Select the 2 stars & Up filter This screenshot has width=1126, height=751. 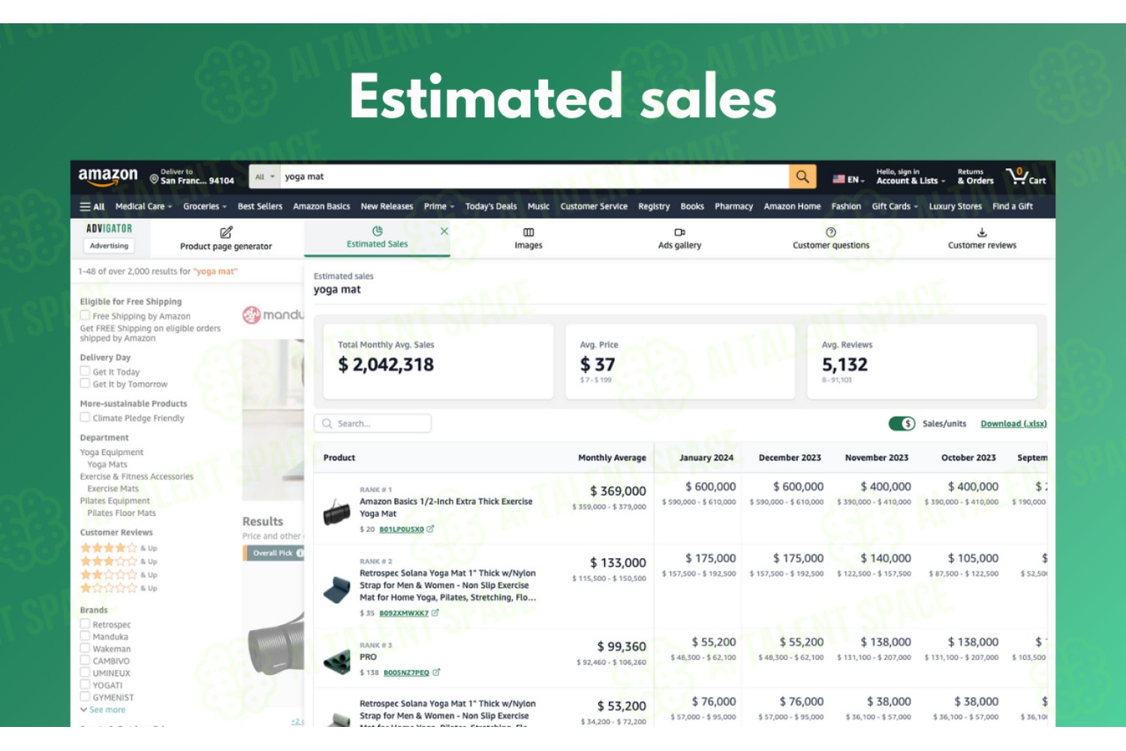(119, 575)
